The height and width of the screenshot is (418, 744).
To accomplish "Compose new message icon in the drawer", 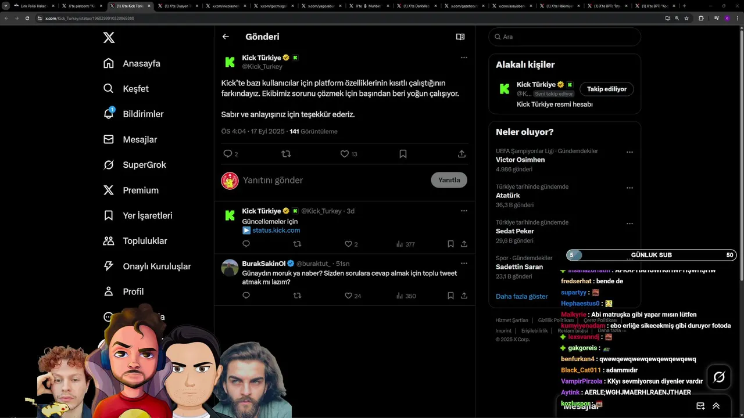I will [x=700, y=406].
